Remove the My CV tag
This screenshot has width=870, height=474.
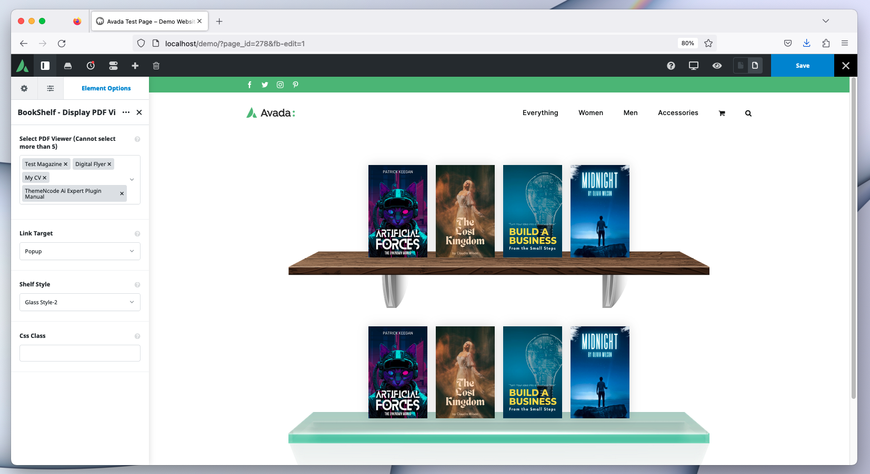coord(45,178)
